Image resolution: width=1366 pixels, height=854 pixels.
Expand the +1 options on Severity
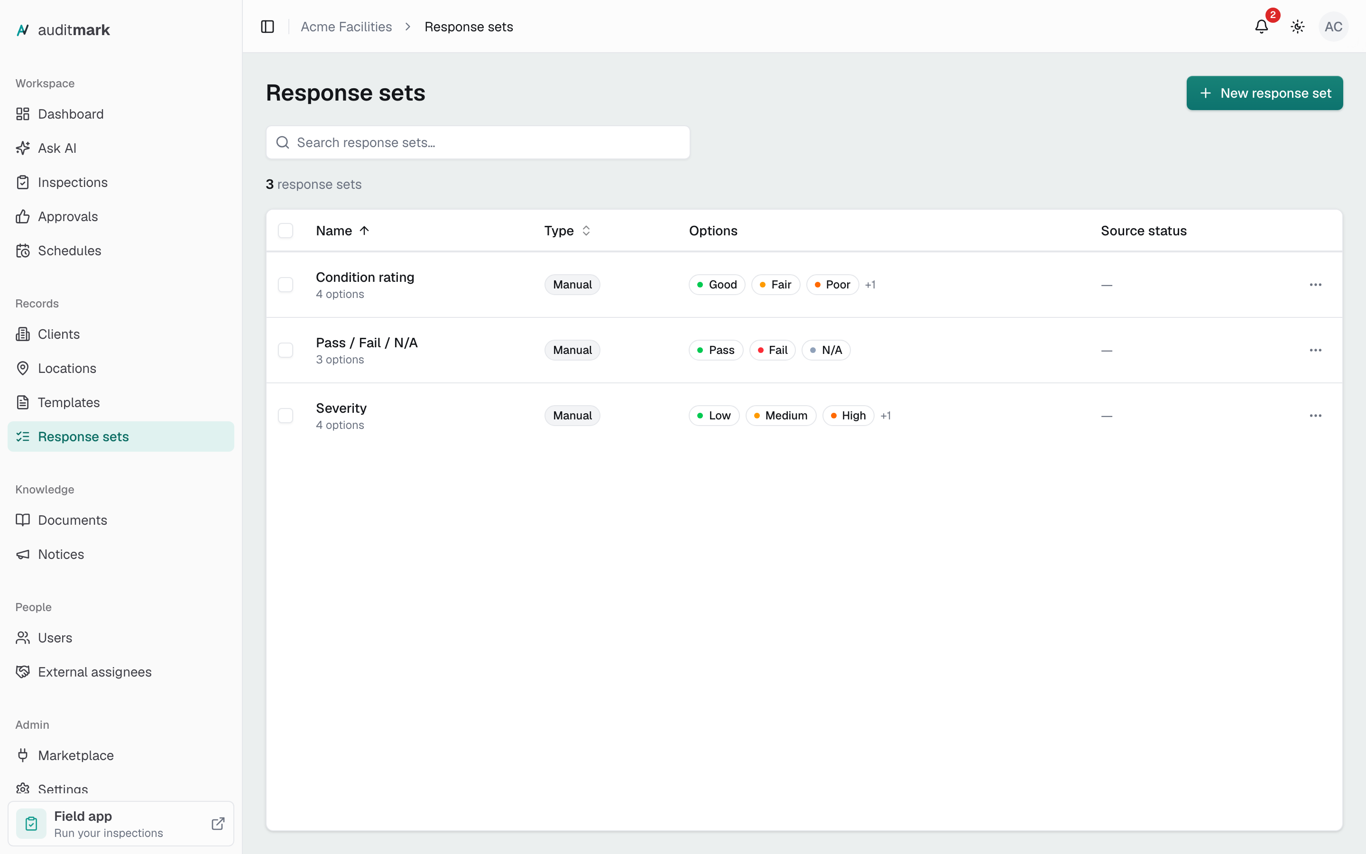(x=885, y=416)
